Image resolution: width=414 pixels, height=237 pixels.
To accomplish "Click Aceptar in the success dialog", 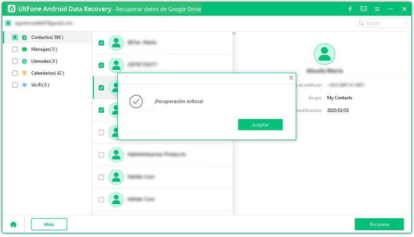I will (x=260, y=125).
